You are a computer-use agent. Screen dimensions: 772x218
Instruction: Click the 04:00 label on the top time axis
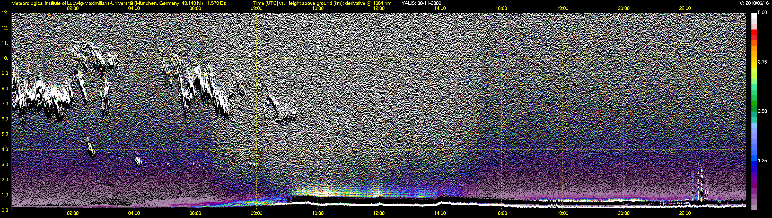[x=134, y=8]
